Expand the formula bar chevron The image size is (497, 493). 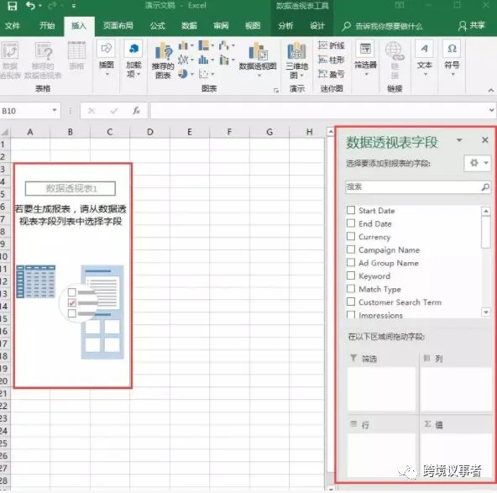(x=491, y=110)
